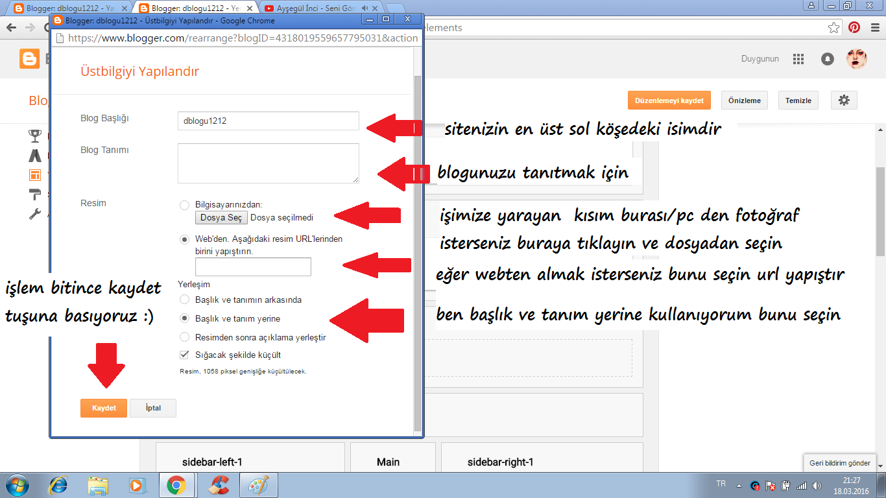Click the TR language indicator
Screen dimensions: 886x498
[721, 484]
